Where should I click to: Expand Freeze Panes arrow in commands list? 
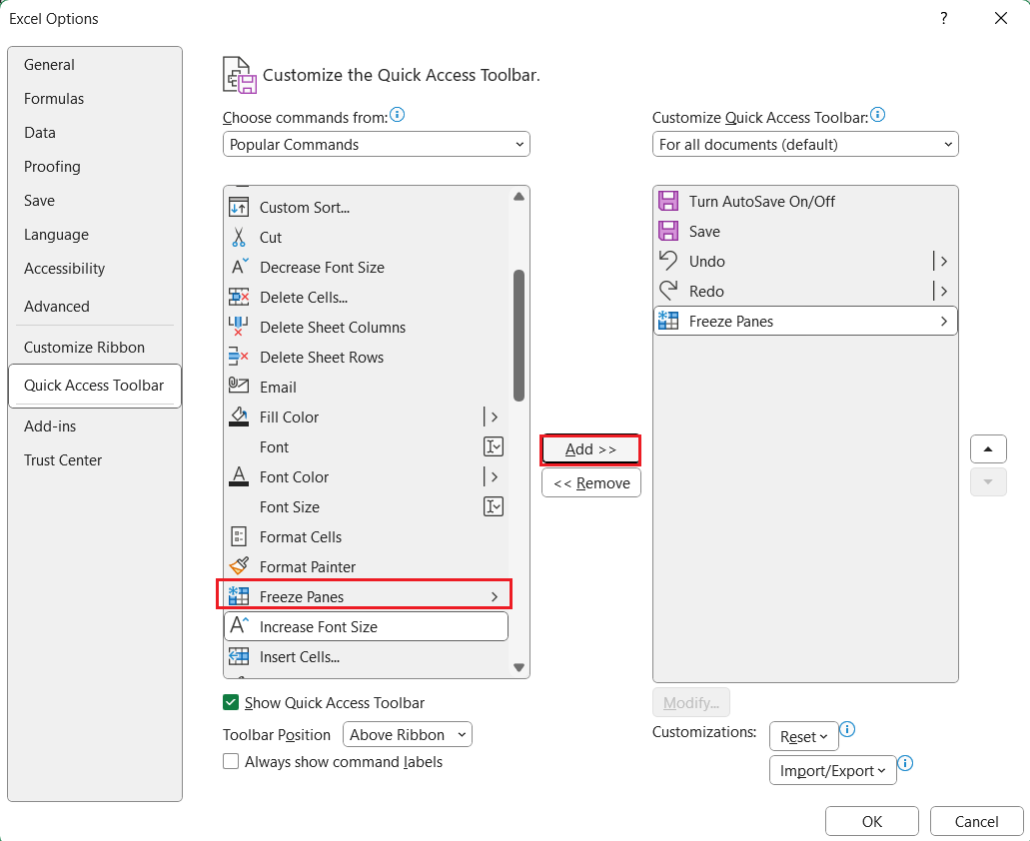[494, 596]
